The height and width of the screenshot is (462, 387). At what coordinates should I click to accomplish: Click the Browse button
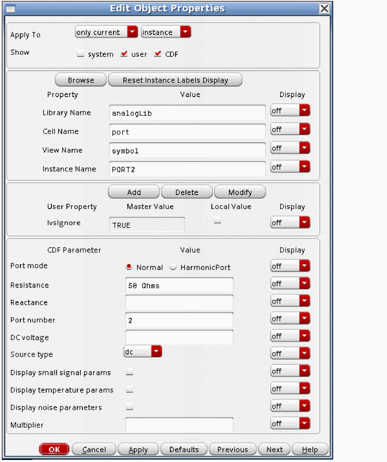81,80
